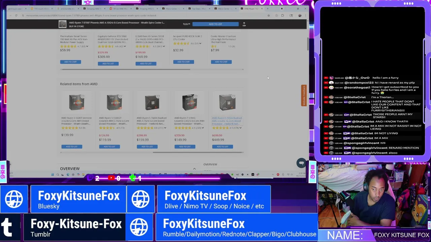Click ADD TO LIST in sticky header

[215, 24]
